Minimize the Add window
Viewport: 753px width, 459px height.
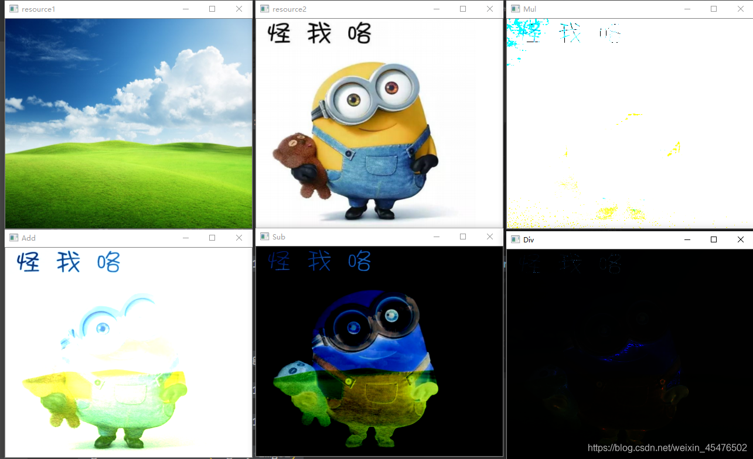pos(185,238)
